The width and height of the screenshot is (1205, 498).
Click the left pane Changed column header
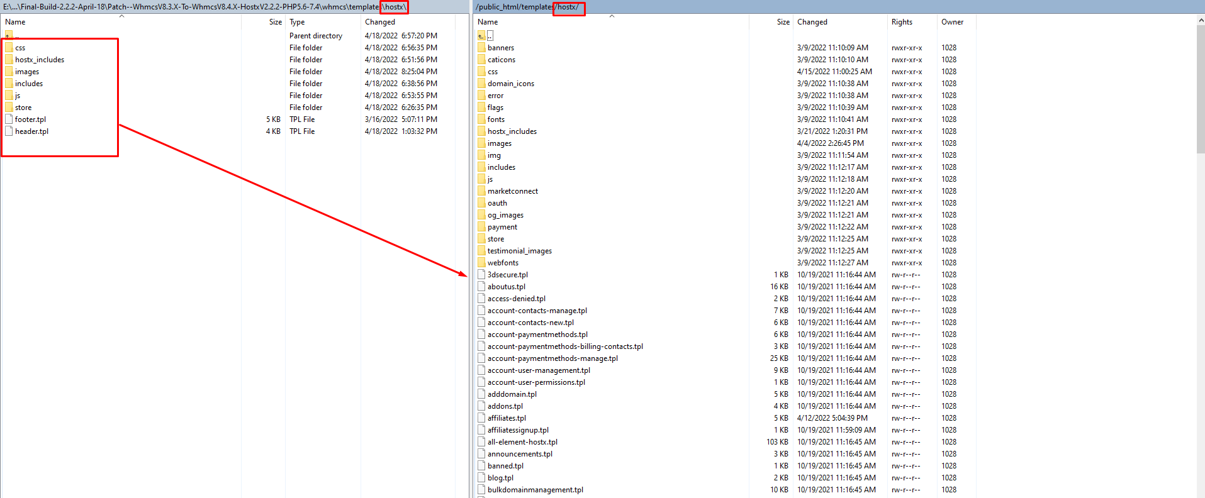[380, 22]
